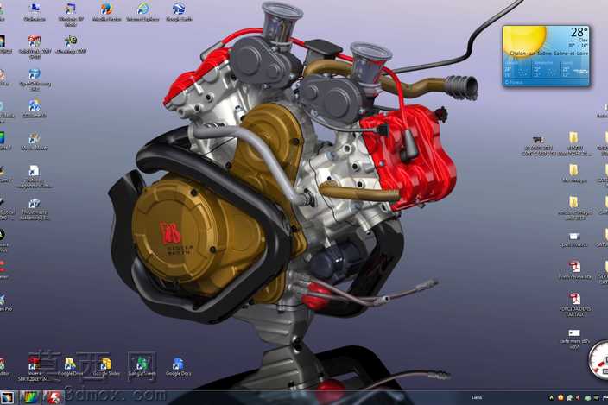The width and height of the screenshot is (608, 405).
Task: Launch the Google Earth desktop shortcut
Action: pos(179,11)
